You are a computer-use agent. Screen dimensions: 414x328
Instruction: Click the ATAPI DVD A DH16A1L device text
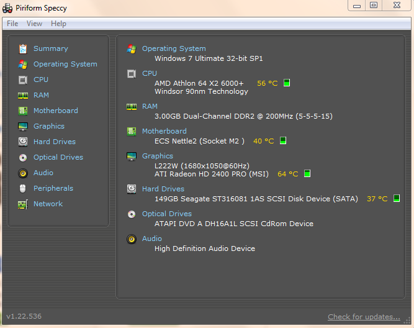tap(234, 224)
